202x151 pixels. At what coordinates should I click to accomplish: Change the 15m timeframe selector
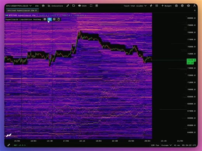(37, 6)
